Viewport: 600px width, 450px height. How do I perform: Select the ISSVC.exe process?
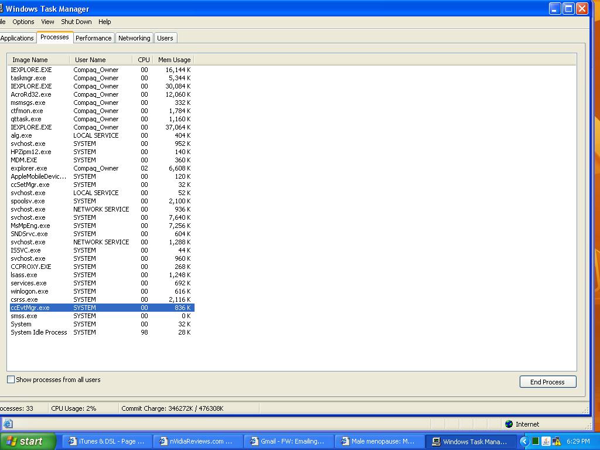(x=102, y=250)
